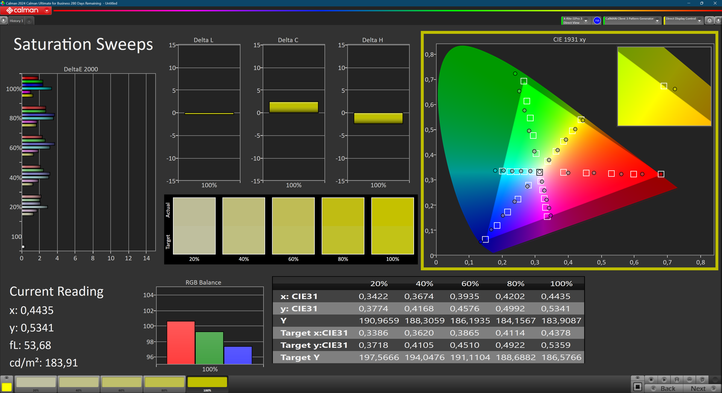Expand CalMAN Client 3 Pattern Generator dropdown

coord(657,21)
